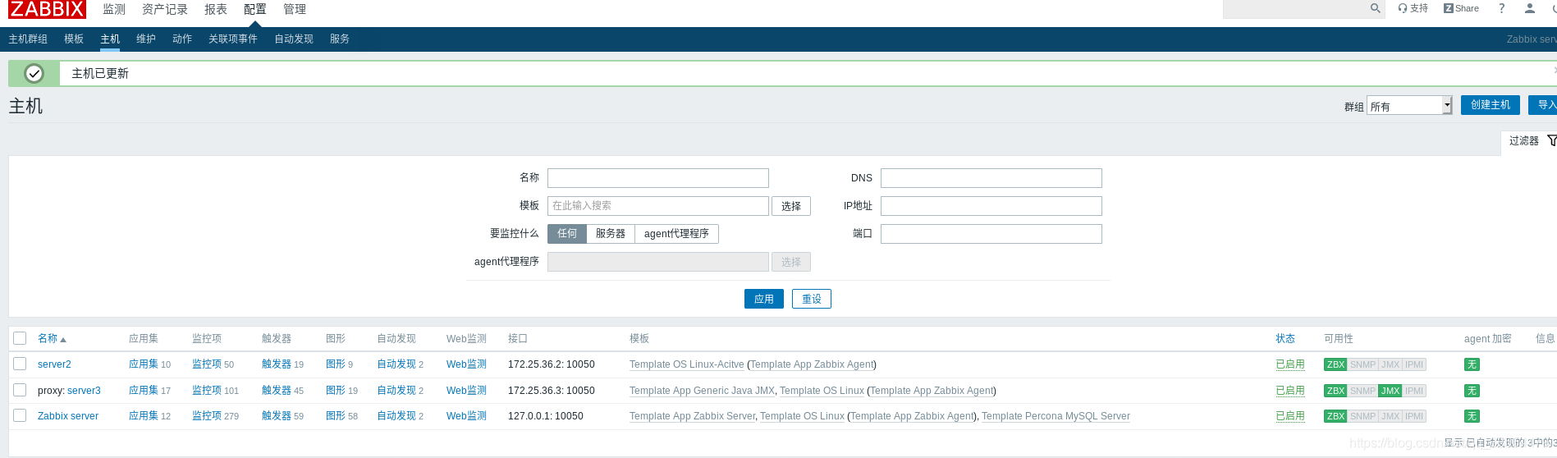The height and width of the screenshot is (458, 1557).
Task: Open 图形 for Zabbix server
Action: [336, 416]
